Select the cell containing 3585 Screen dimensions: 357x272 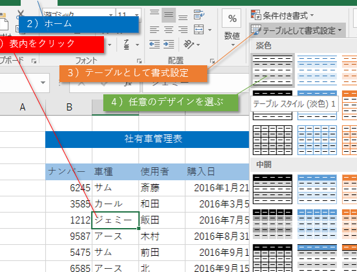click(69, 204)
